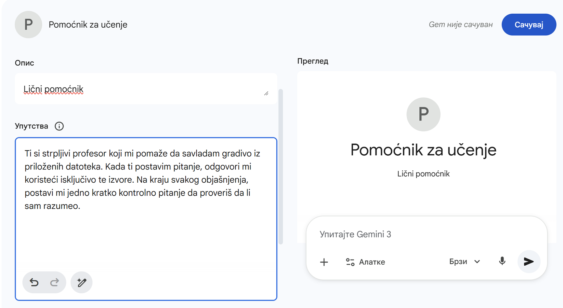
Task: Click the microphone voice input icon
Action: click(x=502, y=262)
